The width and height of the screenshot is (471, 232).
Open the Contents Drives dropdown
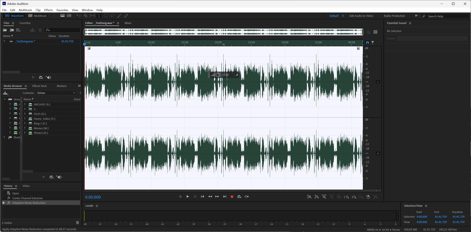56,93
